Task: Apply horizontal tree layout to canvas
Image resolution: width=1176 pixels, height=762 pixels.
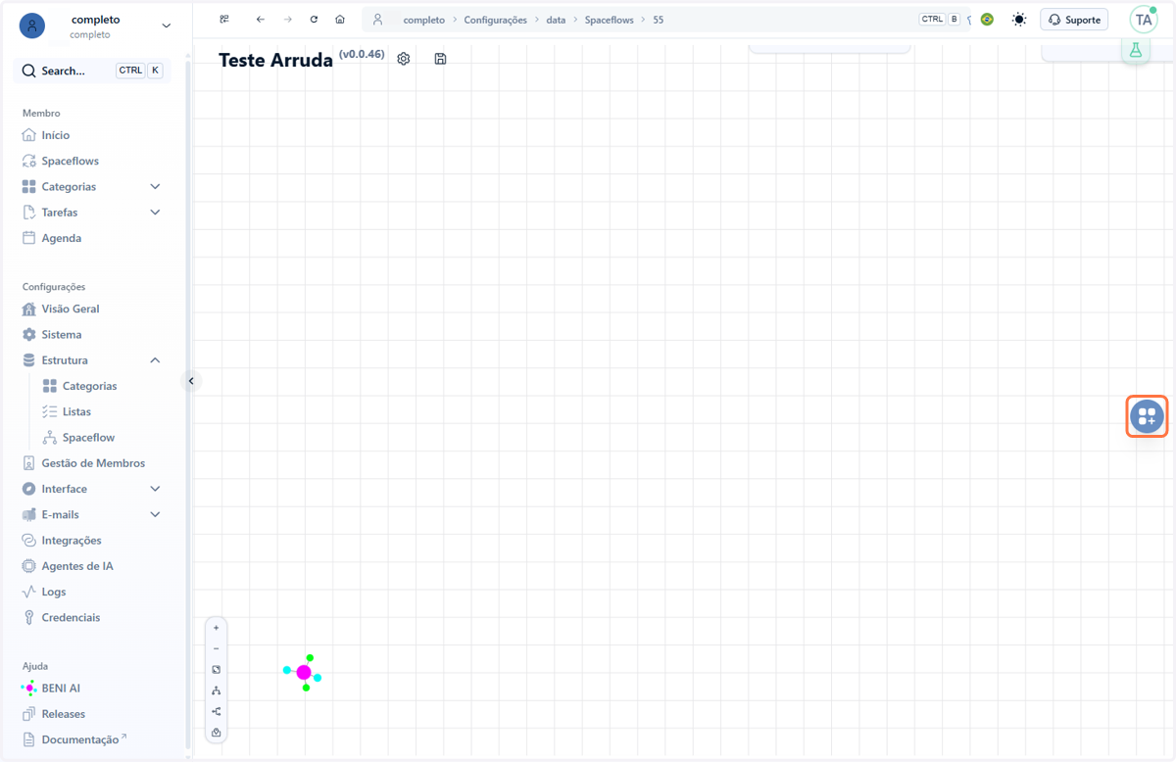Action: (217, 712)
